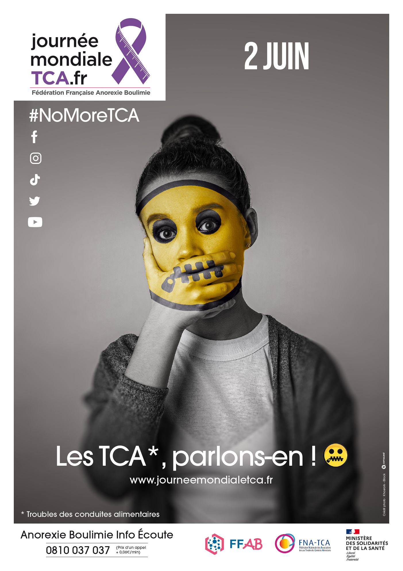This screenshot has width=403, height=571.
Task: Click the Ministère des Solidarités text
Action: [x=367, y=543]
